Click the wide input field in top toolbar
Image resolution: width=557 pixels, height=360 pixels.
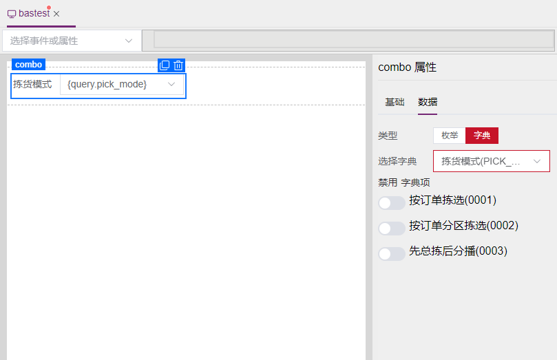pyautogui.click(x=353, y=39)
